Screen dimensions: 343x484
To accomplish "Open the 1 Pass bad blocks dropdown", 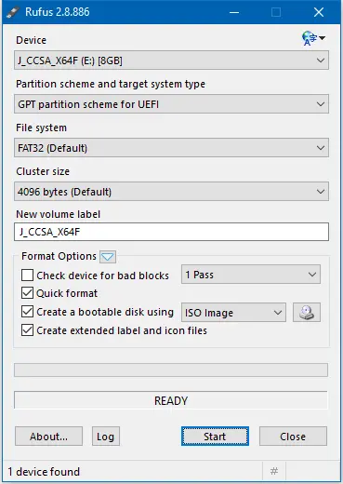I will (x=251, y=275).
